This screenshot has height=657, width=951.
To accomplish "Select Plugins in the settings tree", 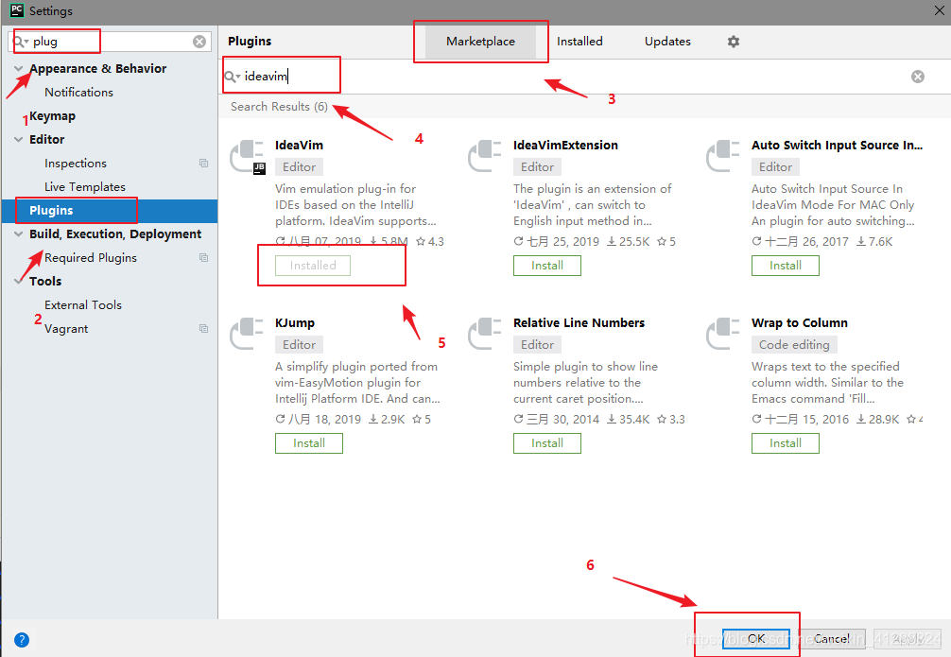I will [x=109, y=211].
